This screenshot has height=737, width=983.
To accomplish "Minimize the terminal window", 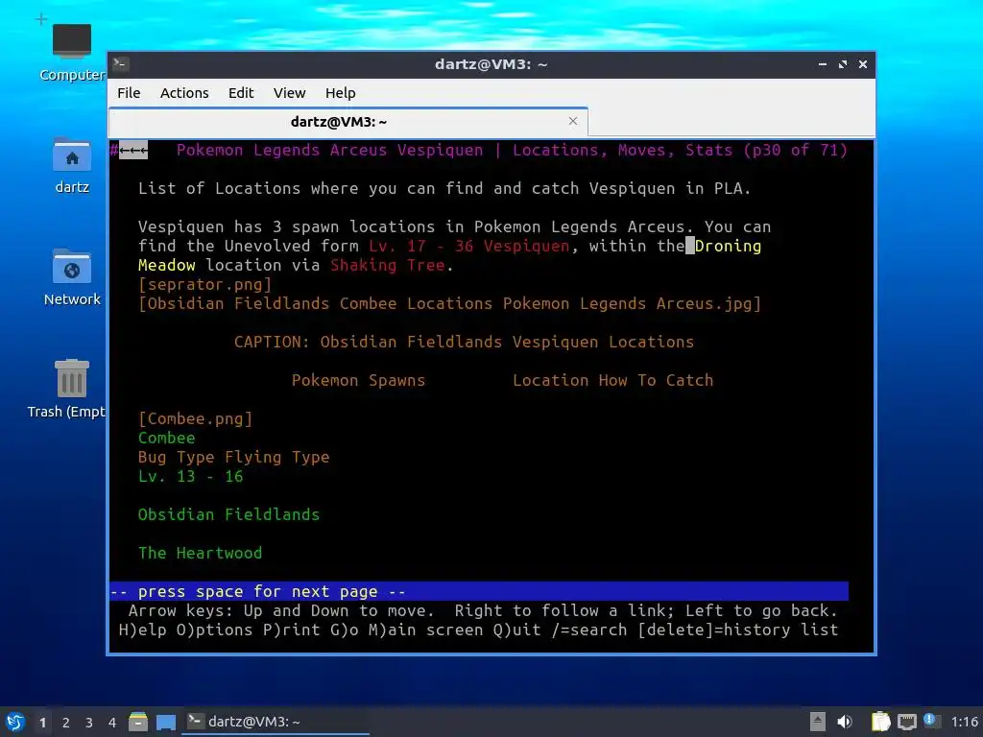I will pos(823,64).
